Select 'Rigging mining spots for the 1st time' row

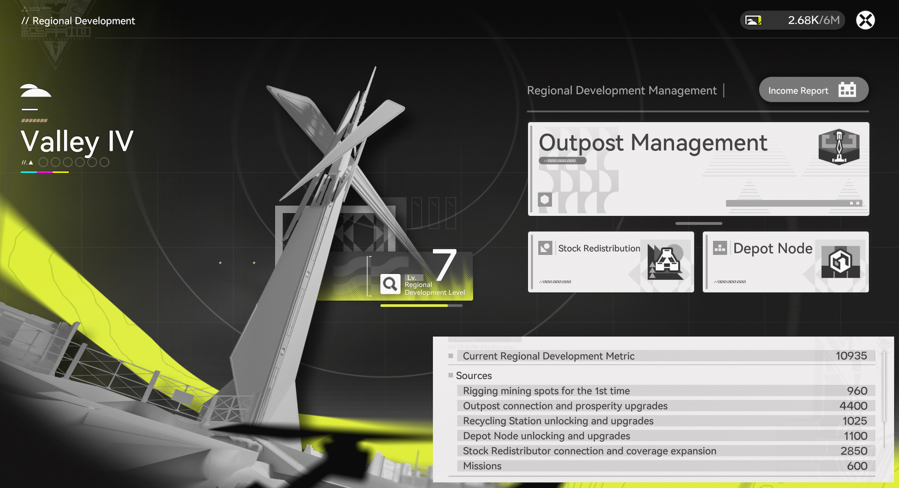[x=666, y=391]
